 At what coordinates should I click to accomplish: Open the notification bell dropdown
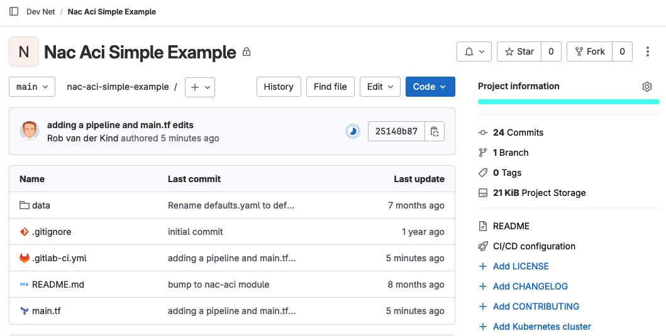coord(474,51)
